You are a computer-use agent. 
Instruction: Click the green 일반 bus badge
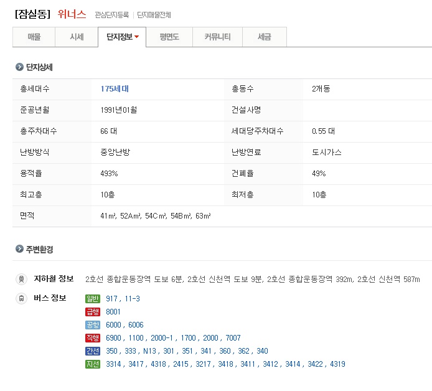tap(93, 299)
